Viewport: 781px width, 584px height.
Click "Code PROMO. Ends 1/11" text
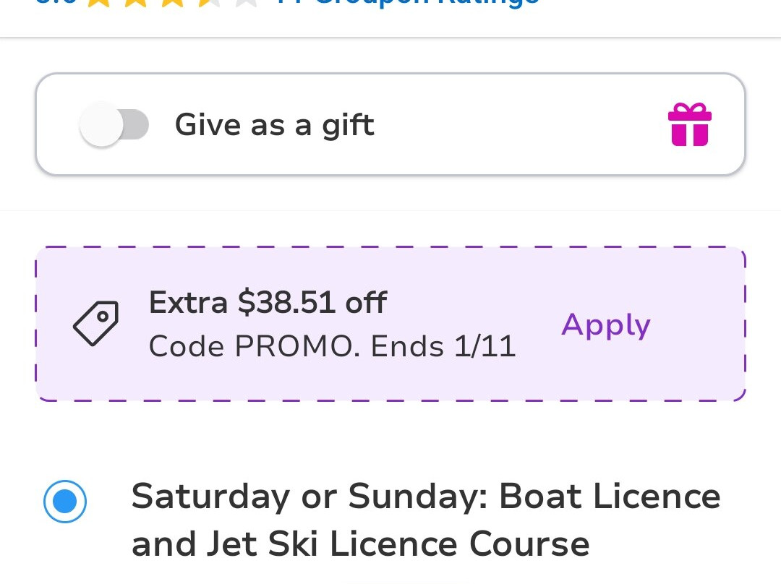[x=332, y=347]
